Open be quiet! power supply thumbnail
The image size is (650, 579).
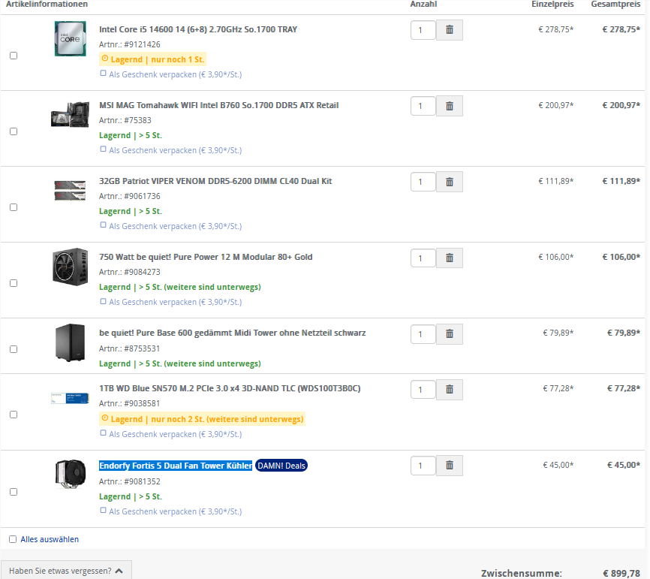(x=70, y=267)
